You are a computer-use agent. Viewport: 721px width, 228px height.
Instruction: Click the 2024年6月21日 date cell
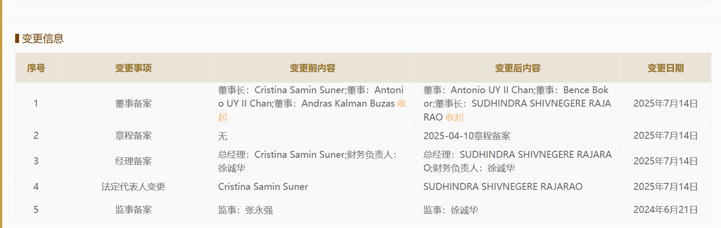pyautogui.click(x=666, y=210)
